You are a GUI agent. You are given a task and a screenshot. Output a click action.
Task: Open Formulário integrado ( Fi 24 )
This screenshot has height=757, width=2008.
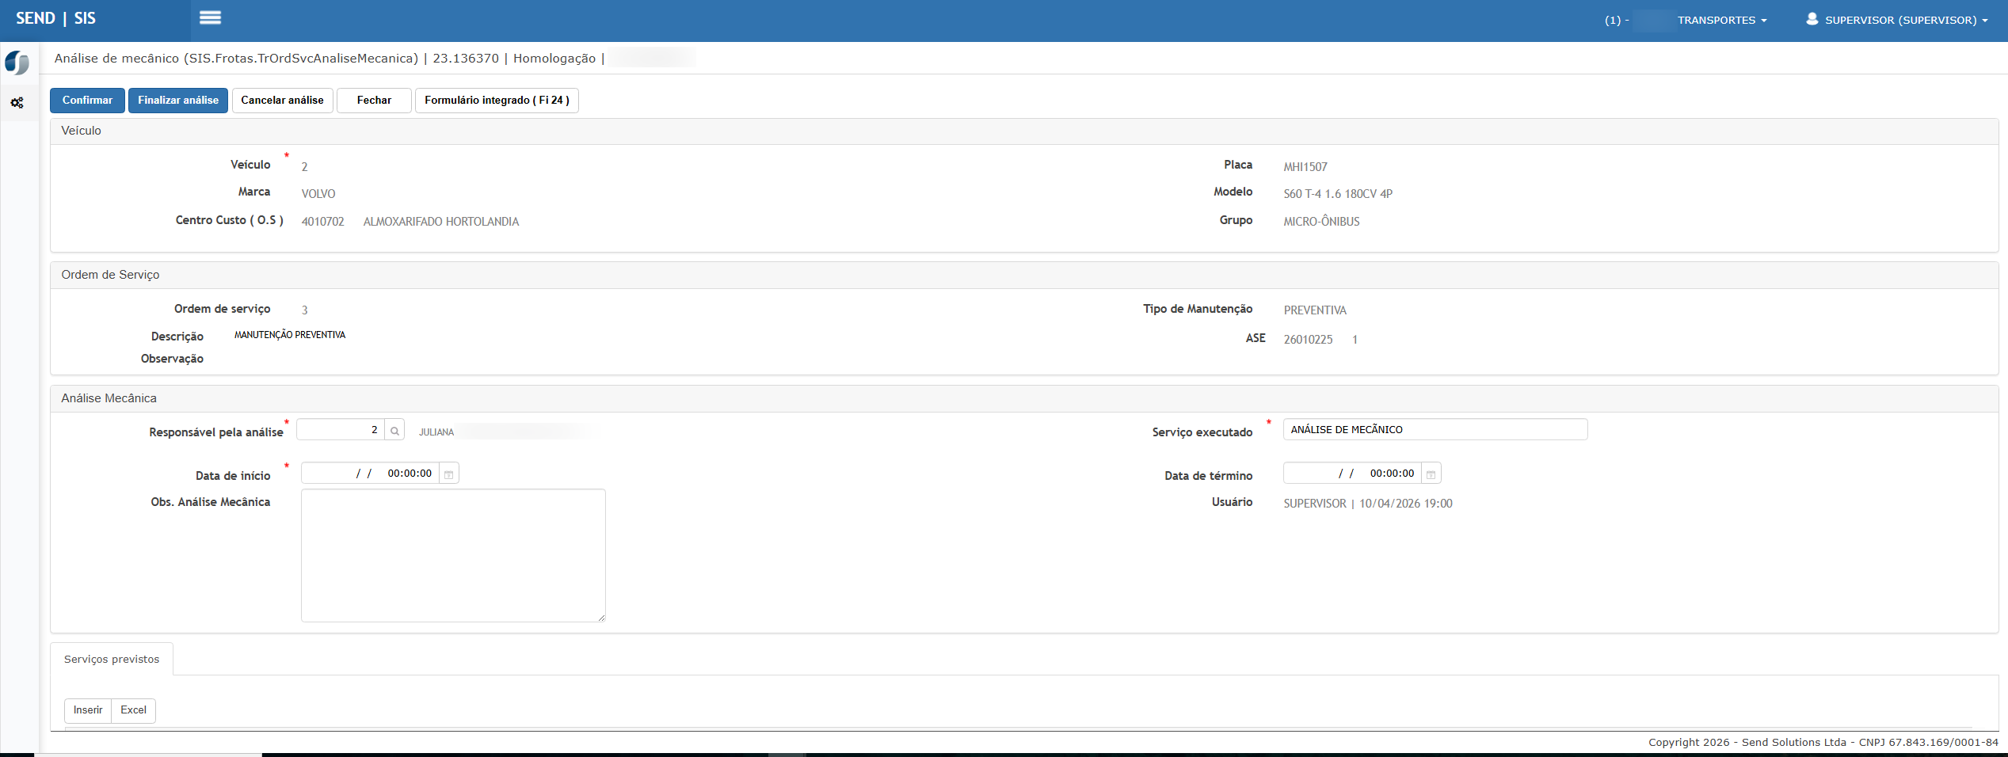[497, 101]
